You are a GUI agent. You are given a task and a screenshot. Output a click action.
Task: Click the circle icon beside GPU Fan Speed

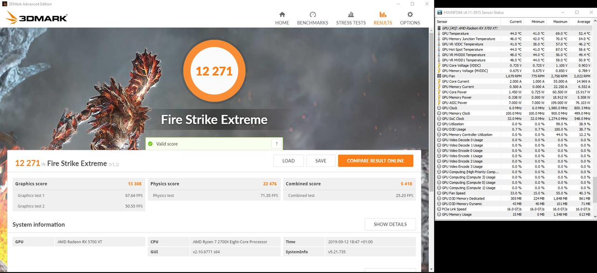[x=439, y=193]
